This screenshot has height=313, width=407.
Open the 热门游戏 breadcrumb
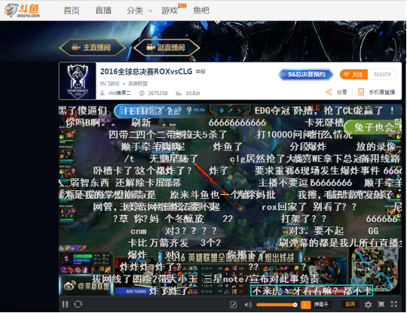pos(110,84)
